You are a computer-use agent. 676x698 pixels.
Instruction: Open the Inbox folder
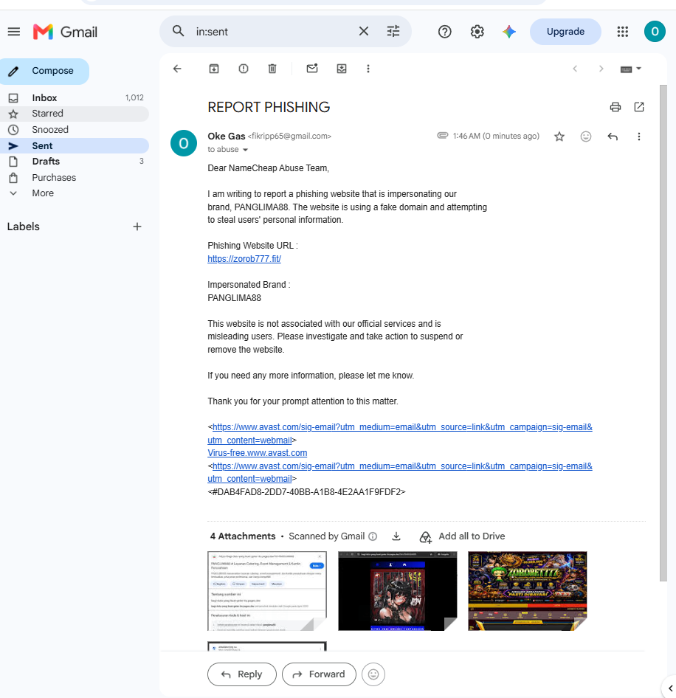coord(75,98)
